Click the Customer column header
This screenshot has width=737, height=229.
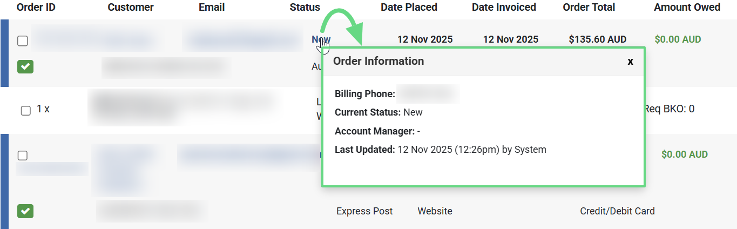coord(131,8)
